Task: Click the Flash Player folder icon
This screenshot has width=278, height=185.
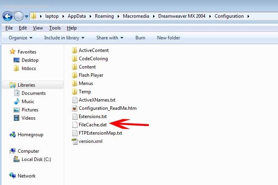Action: (75, 75)
